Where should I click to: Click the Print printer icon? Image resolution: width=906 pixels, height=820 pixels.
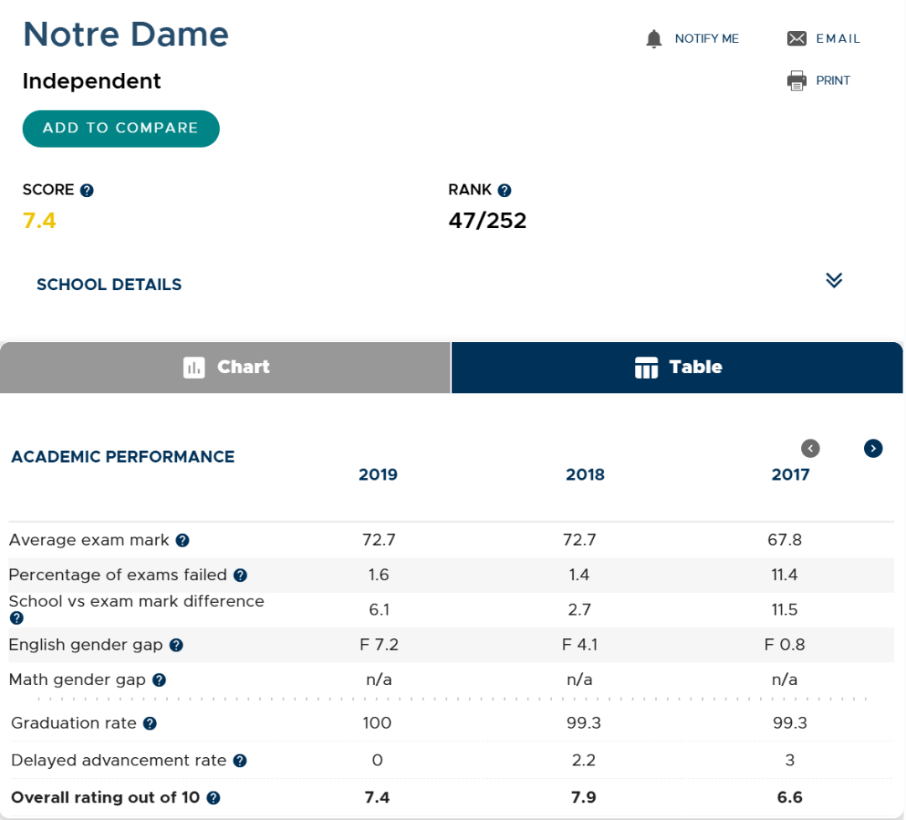tap(796, 80)
